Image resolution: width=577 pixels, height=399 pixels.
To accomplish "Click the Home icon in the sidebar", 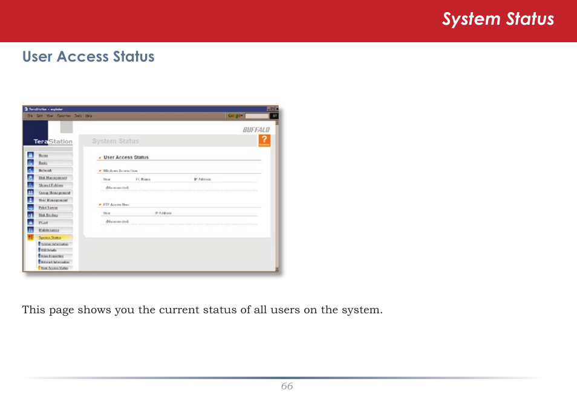I will tap(30, 155).
